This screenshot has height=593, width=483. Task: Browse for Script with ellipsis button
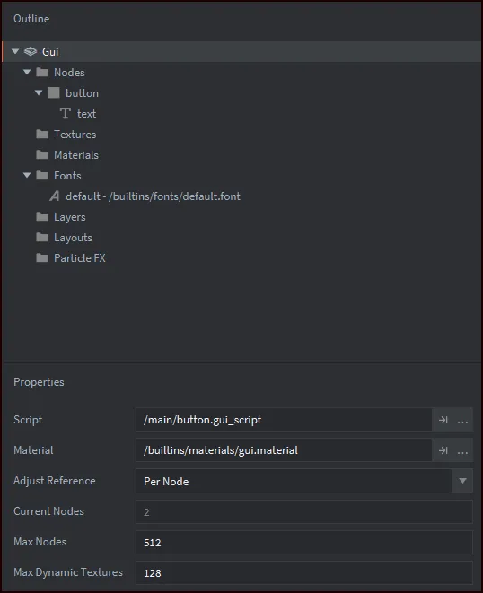pyautogui.click(x=462, y=421)
